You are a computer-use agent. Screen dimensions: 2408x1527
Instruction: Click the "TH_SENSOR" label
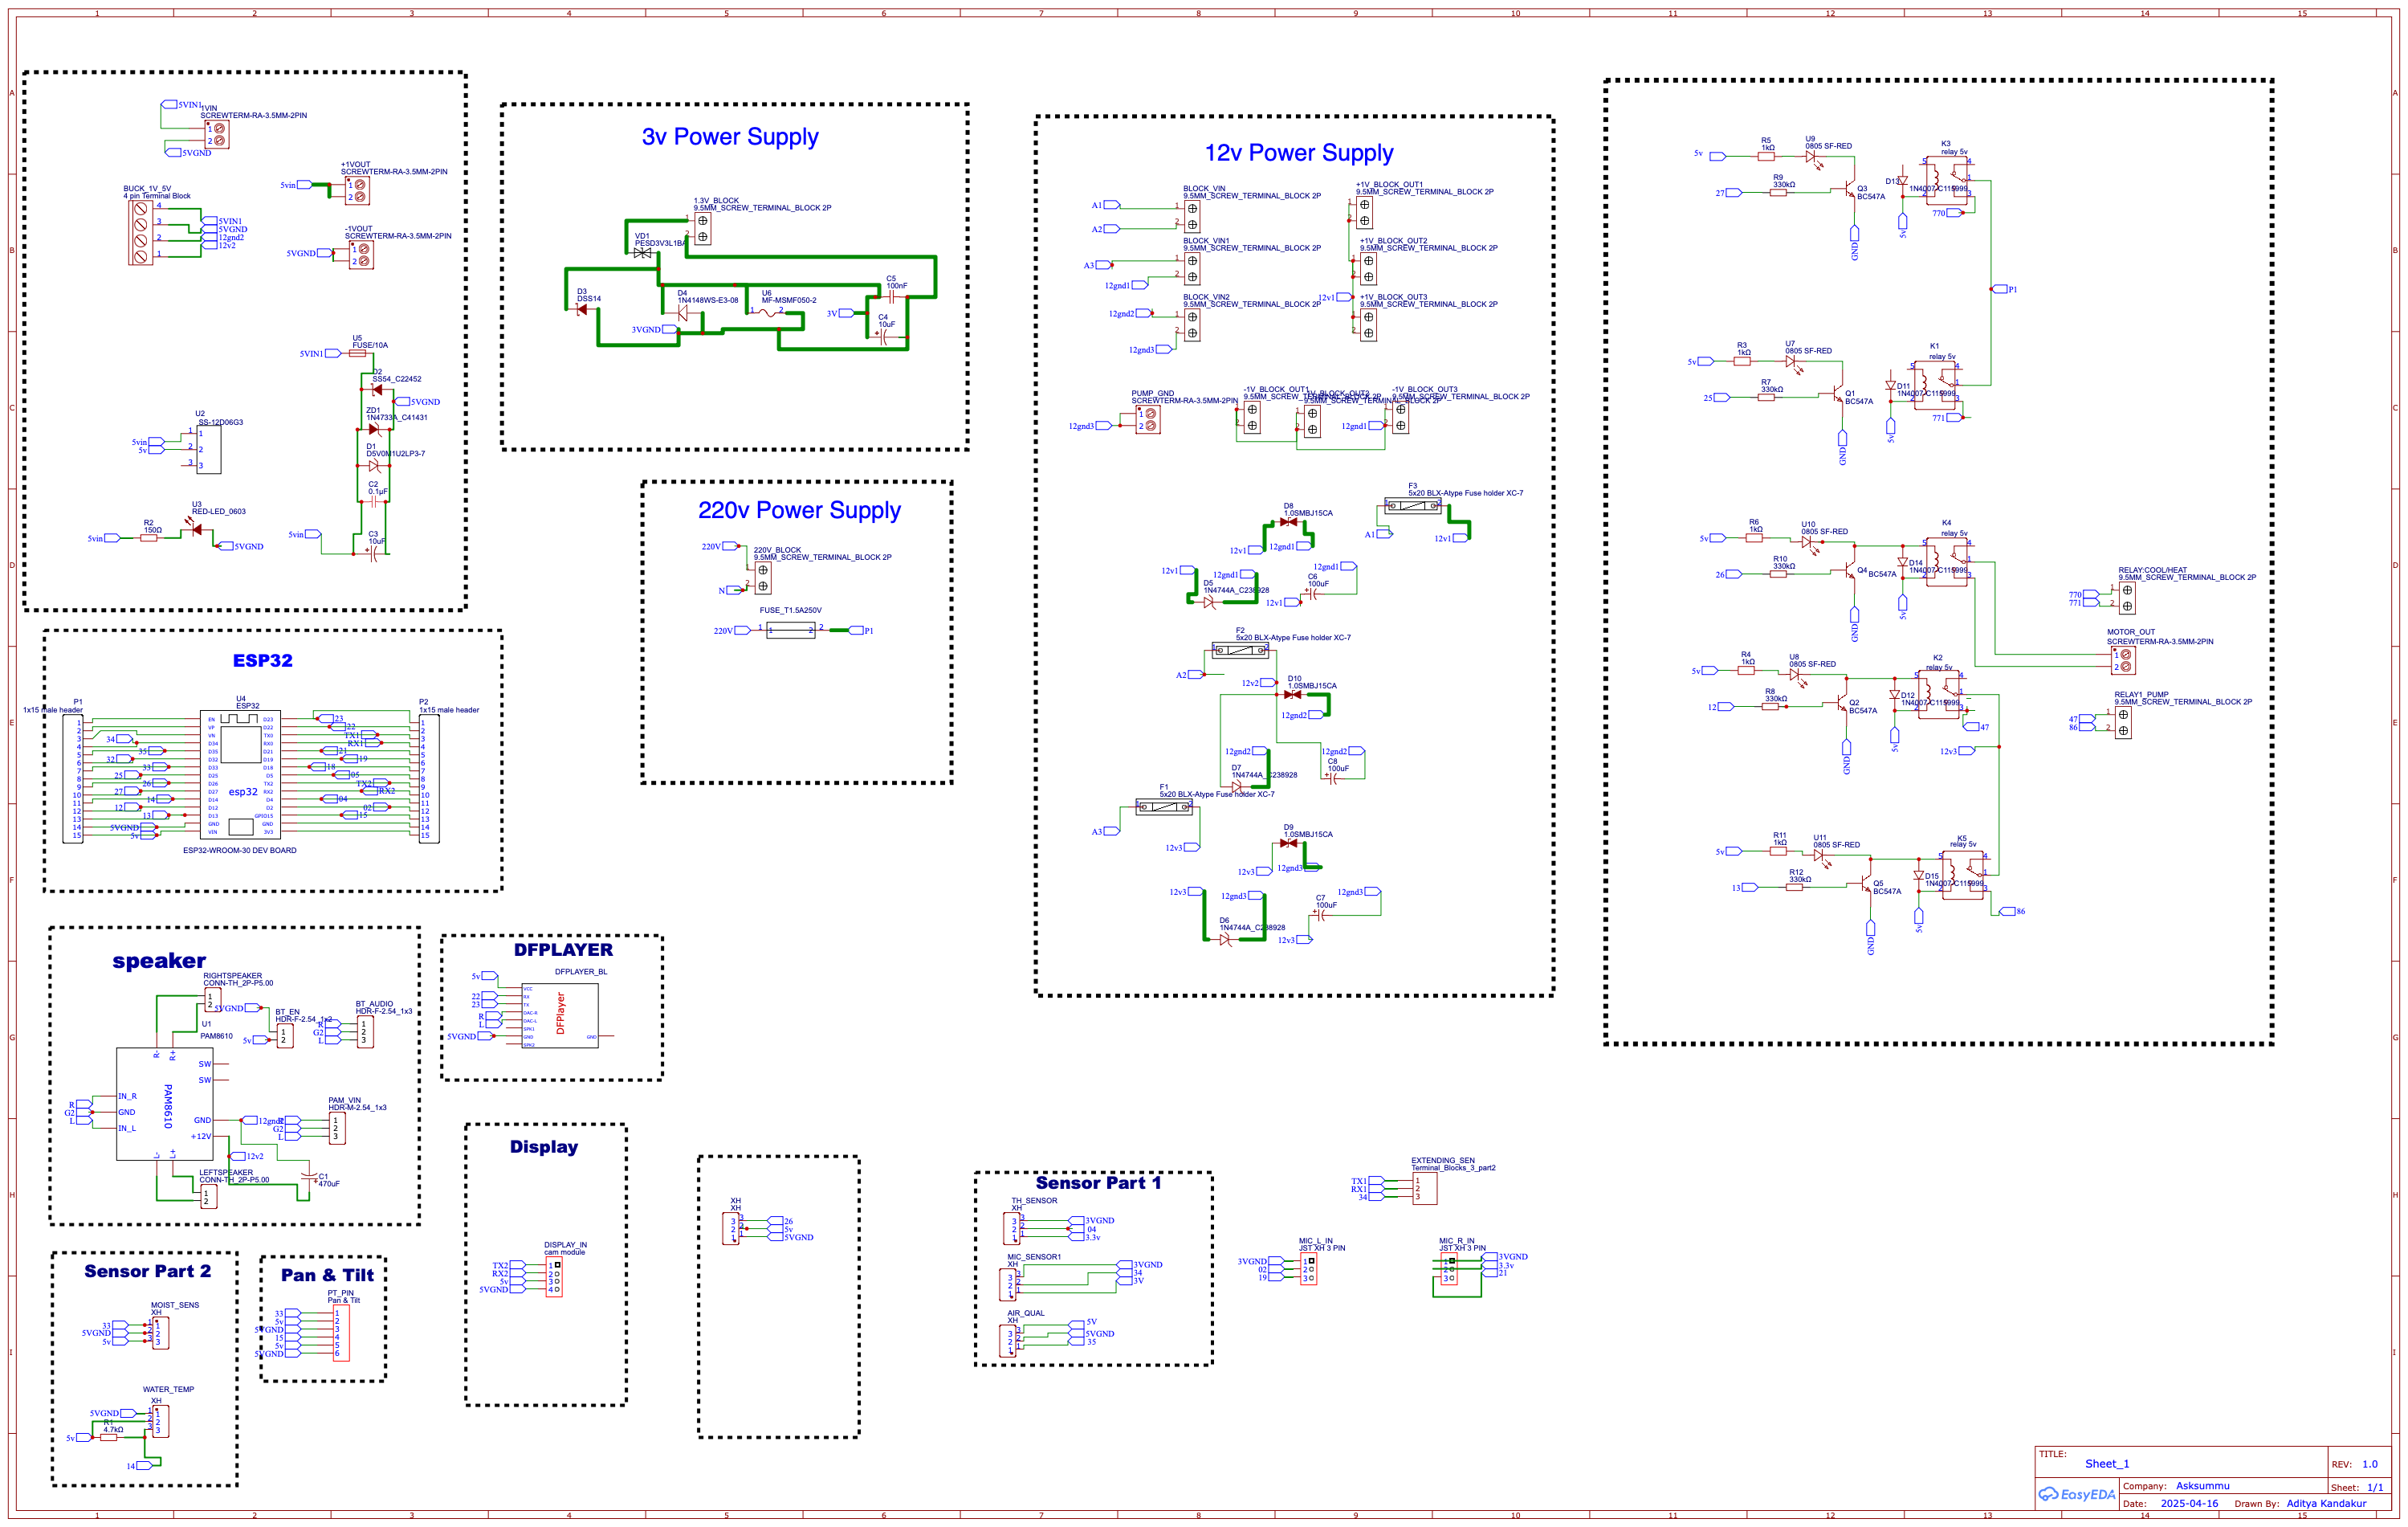click(1034, 1200)
